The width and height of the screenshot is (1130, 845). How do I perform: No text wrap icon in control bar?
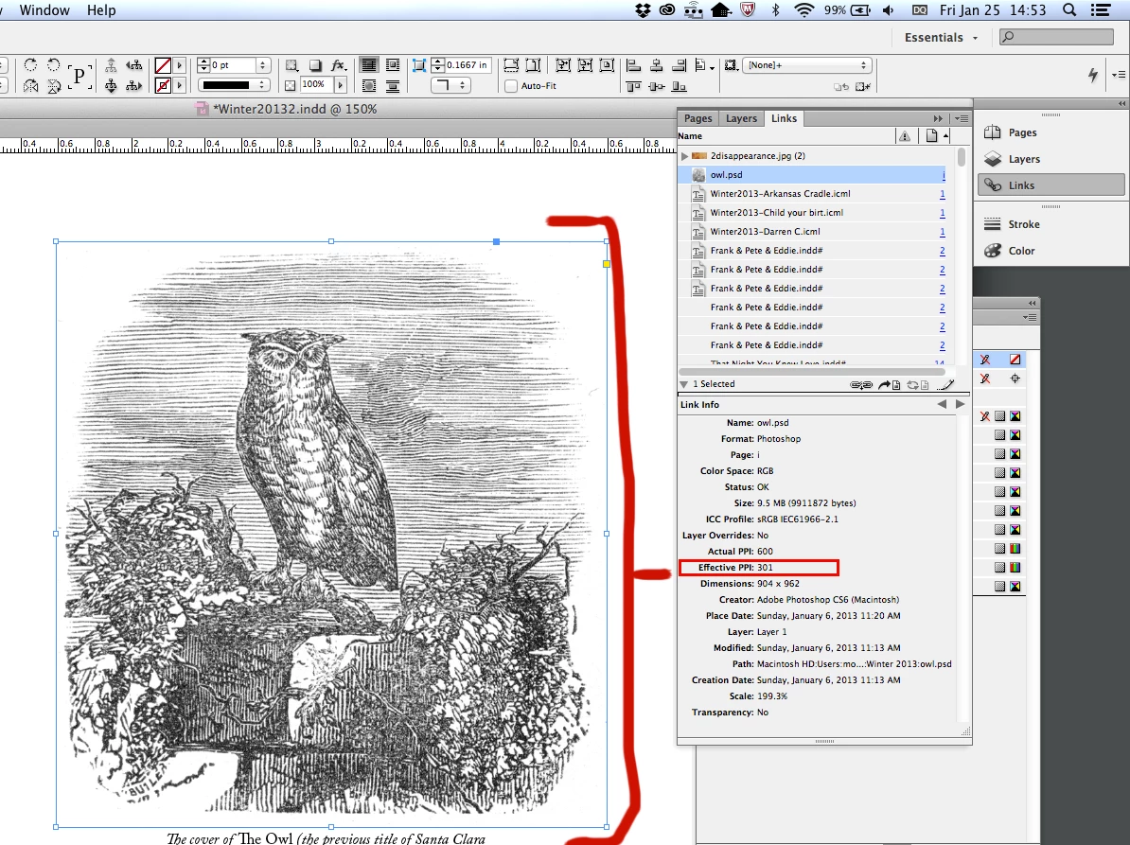click(x=368, y=65)
